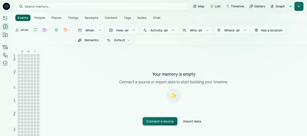Click the green plus add button
The height and width of the screenshot is (136, 307).
[x=299, y=6]
